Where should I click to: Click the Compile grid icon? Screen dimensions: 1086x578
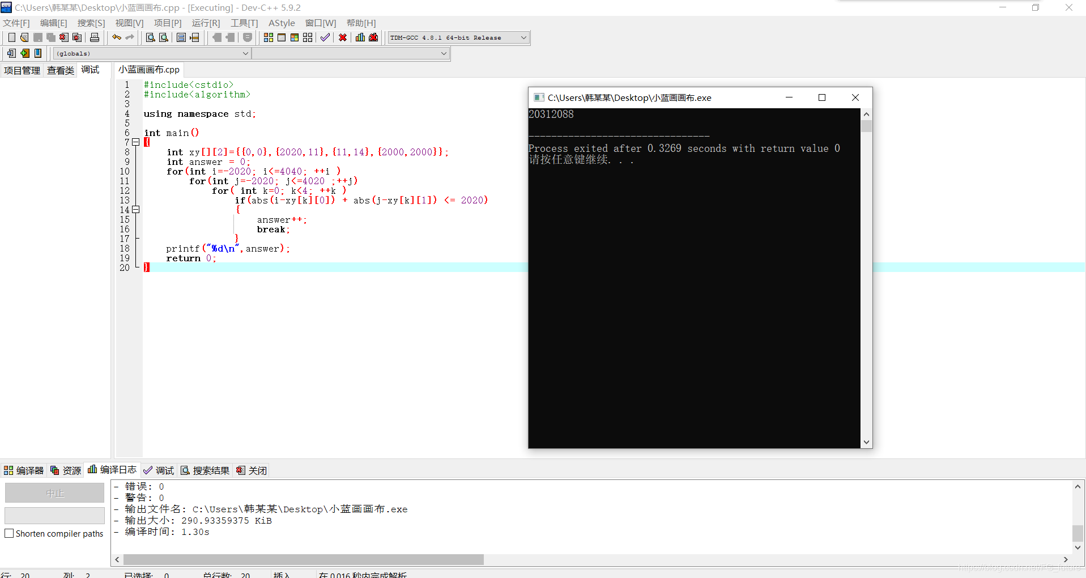[x=269, y=37]
